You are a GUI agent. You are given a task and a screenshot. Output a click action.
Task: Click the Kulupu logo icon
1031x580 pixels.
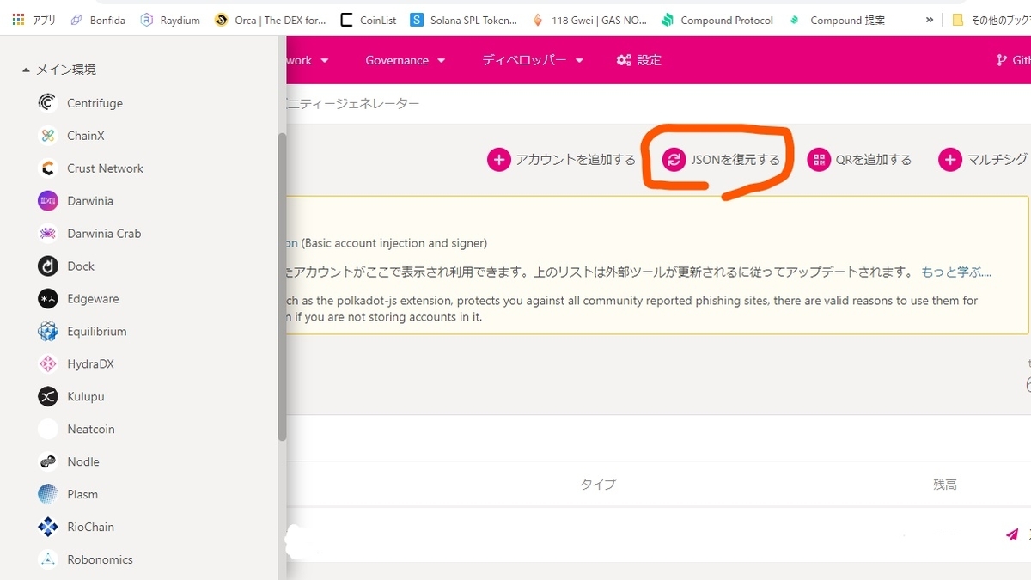pyautogui.click(x=48, y=397)
